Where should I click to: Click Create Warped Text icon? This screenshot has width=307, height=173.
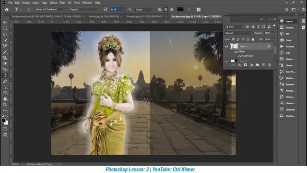[x=189, y=10]
